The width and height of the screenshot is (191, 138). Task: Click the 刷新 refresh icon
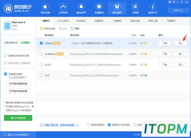tap(72, 29)
